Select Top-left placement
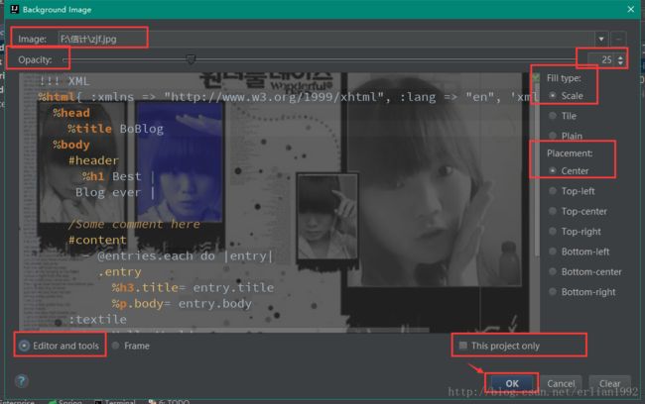Image resolution: width=645 pixels, height=404 pixels. click(x=572, y=191)
